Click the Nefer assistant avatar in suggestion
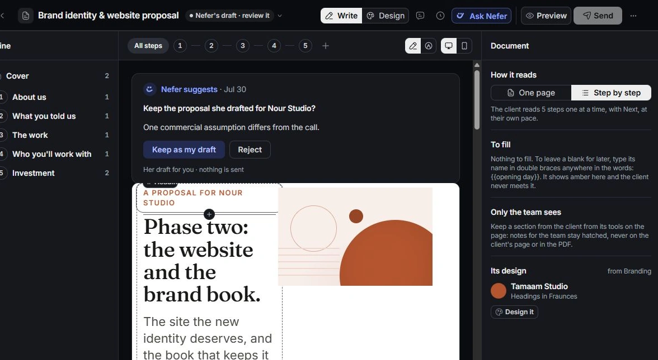This screenshot has height=360, width=658. coord(149,89)
